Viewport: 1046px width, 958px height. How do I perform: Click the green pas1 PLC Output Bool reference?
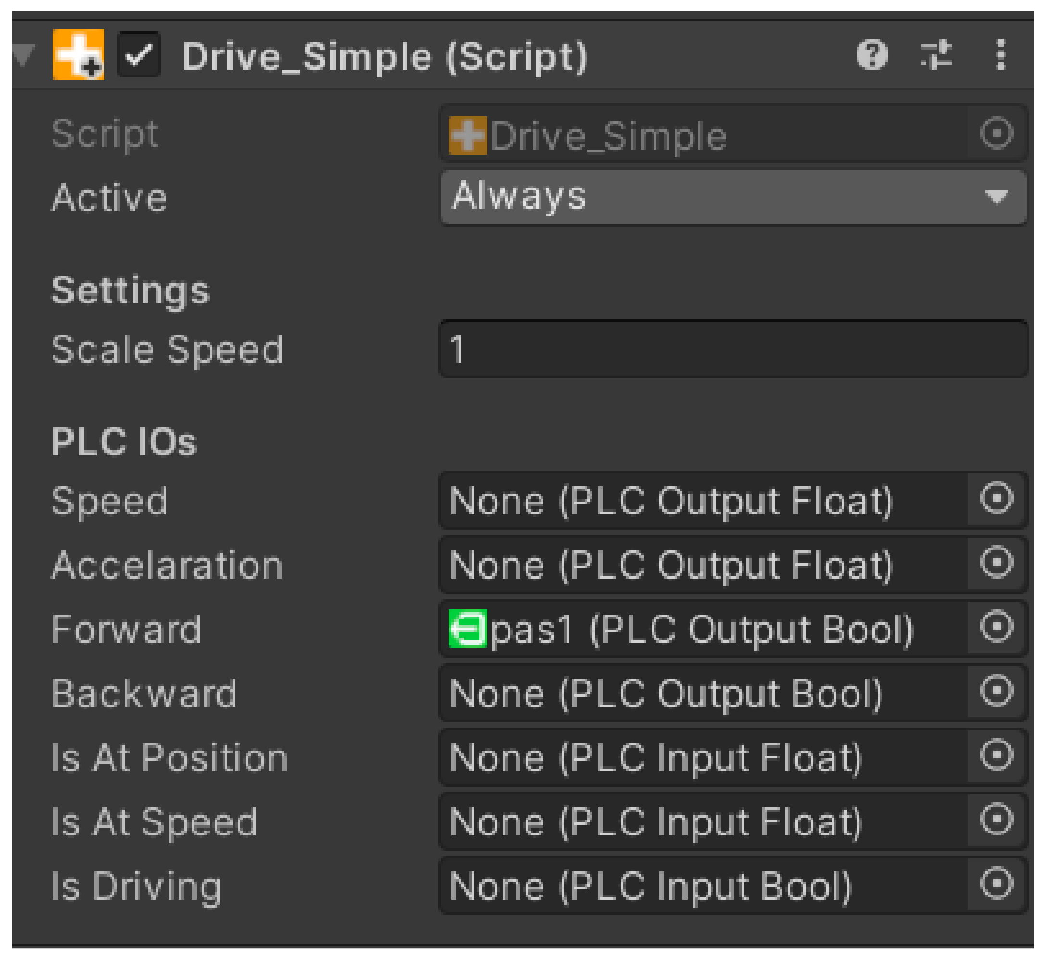(680, 630)
